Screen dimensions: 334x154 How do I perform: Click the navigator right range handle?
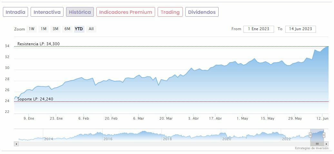[x=324, y=135]
